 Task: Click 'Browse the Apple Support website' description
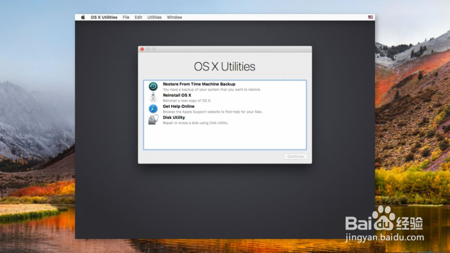[213, 112]
